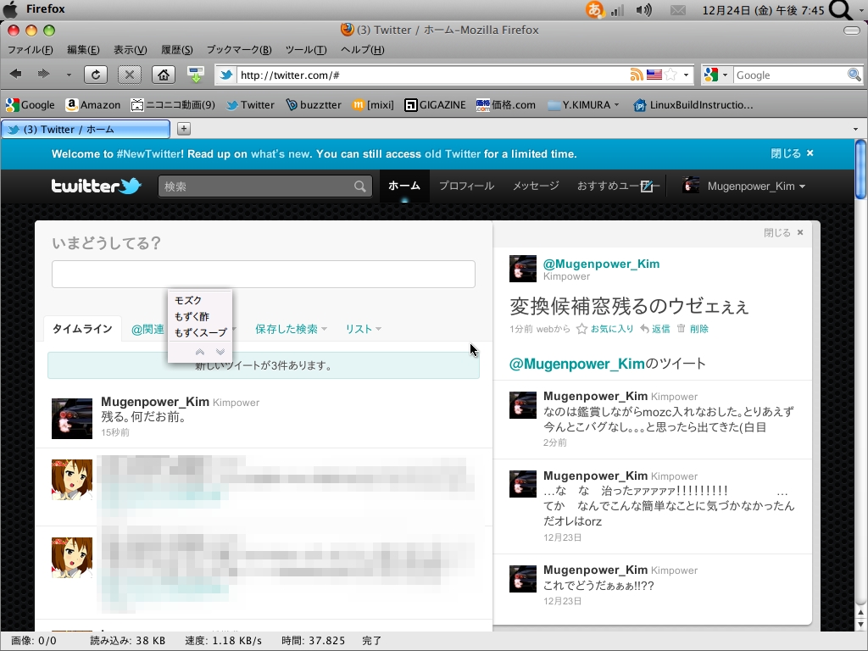Go to the browser home page icon

click(164, 75)
